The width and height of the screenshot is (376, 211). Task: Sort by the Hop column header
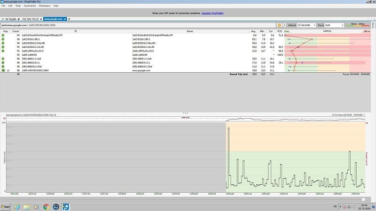tap(5, 31)
